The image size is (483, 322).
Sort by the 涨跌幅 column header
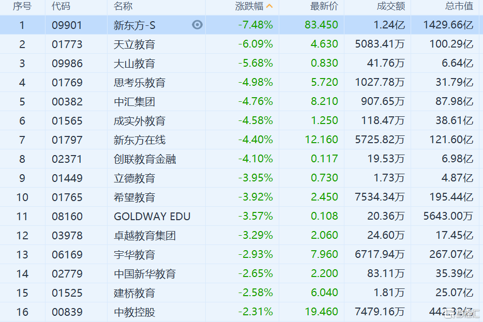pos(249,6)
